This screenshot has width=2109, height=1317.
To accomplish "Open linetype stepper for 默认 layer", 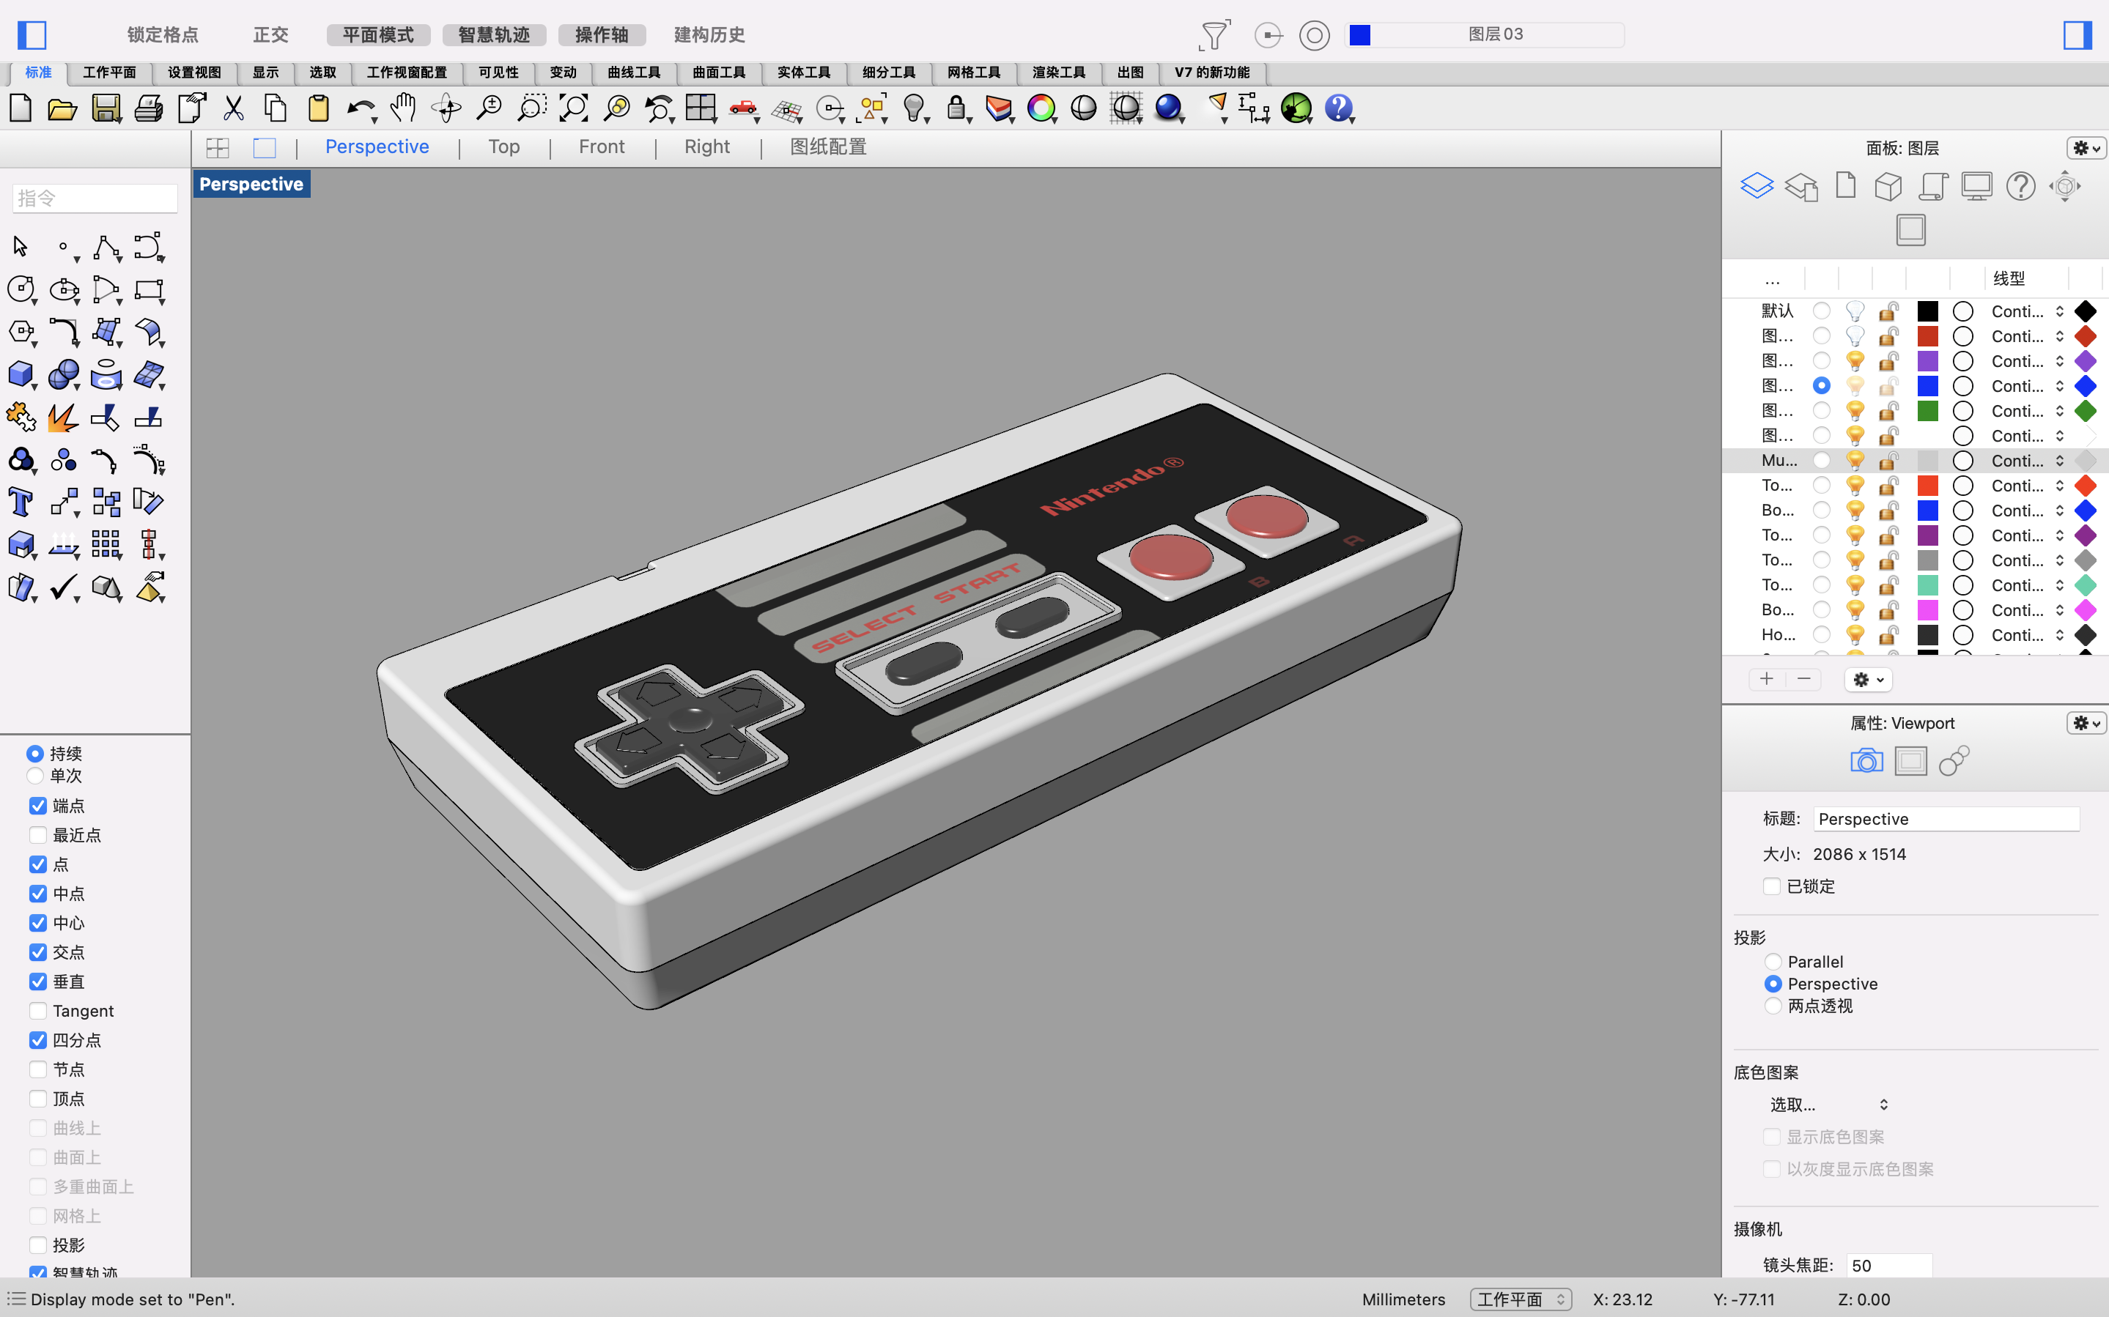I will [2060, 311].
